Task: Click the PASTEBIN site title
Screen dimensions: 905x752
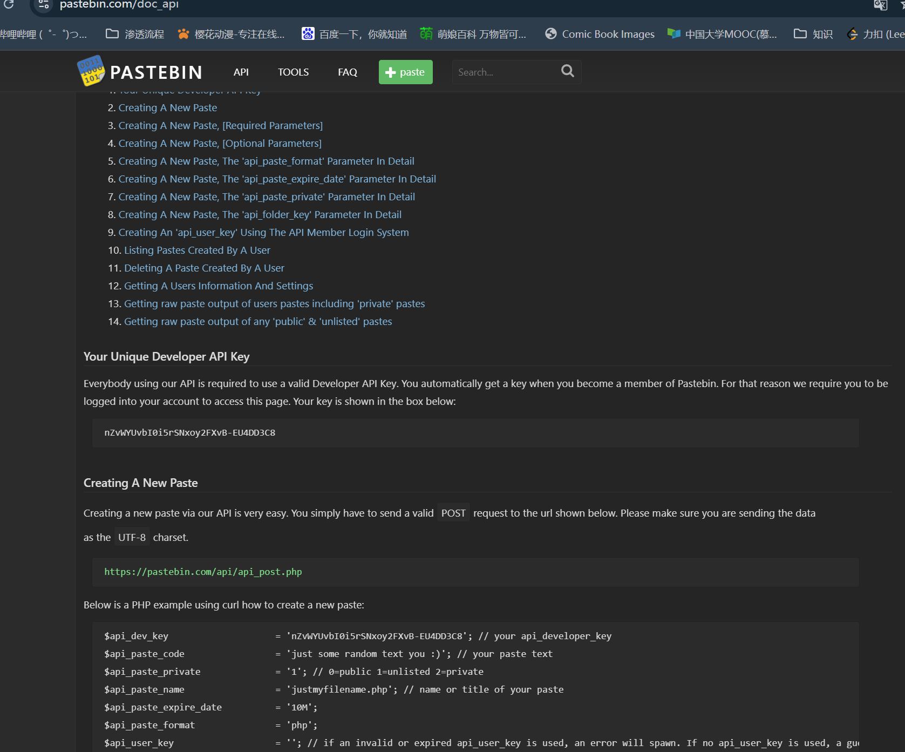Action: (156, 72)
